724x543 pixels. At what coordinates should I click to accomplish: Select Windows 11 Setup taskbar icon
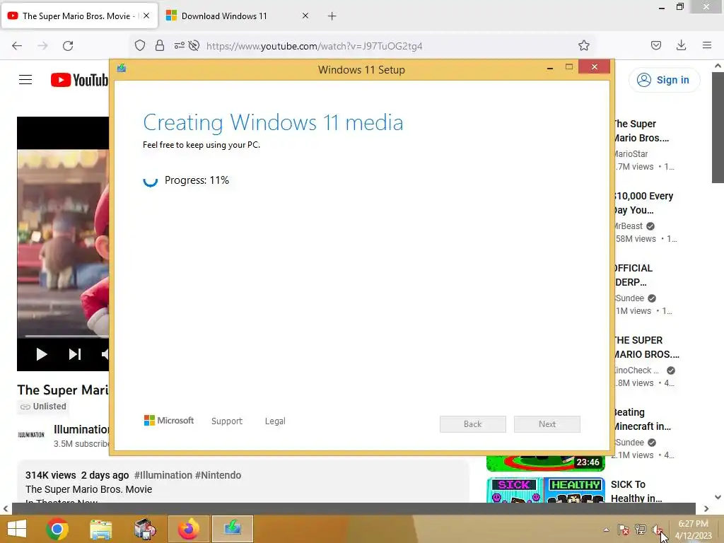pyautogui.click(x=232, y=529)
